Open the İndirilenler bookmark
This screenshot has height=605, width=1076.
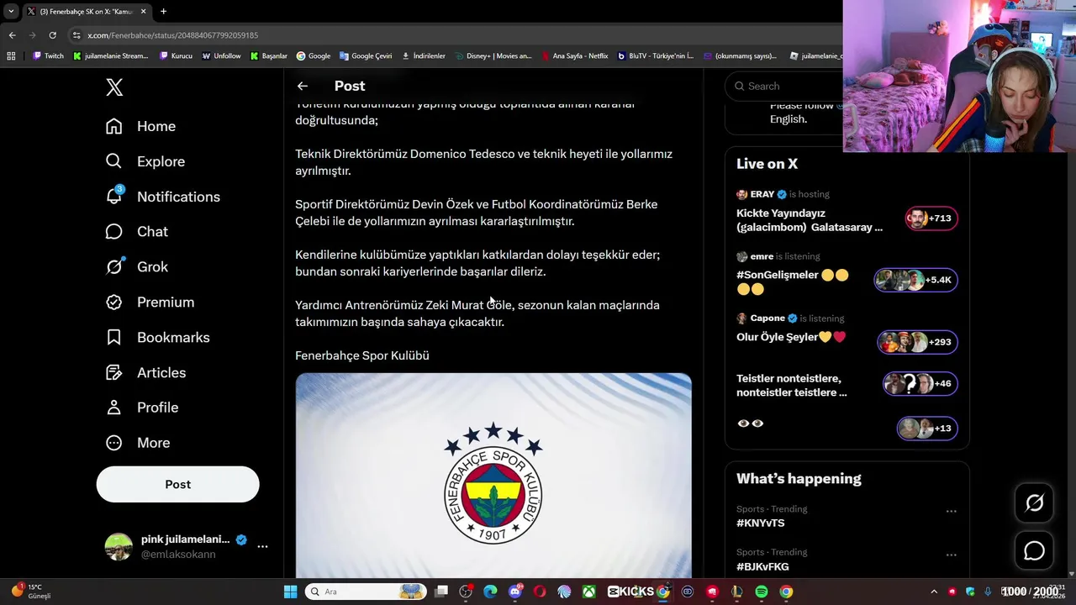(424, 56)
